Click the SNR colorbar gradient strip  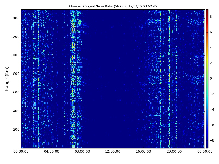click(207, 79)
